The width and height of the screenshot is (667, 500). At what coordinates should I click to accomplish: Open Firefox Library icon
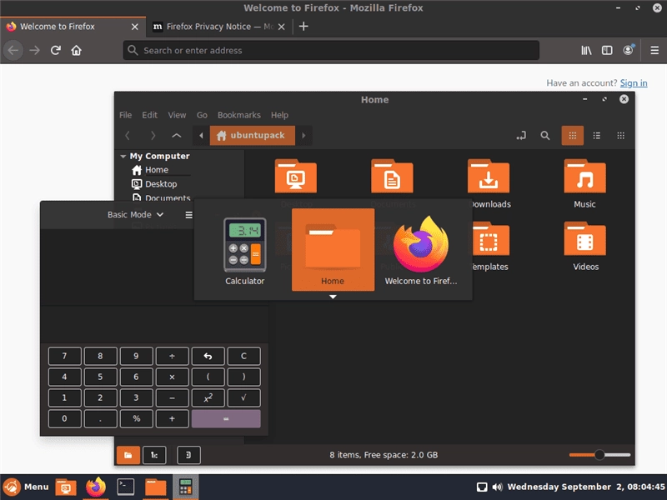[x=586, y=50]
